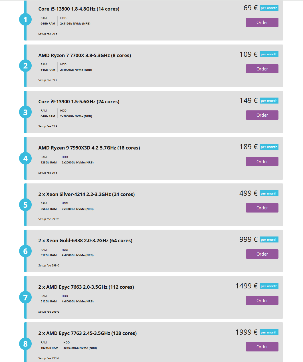The image size is (303, 362).
Task: Click the number 2 circle badge
Action: pyautogui.click(x=25, y=66)
